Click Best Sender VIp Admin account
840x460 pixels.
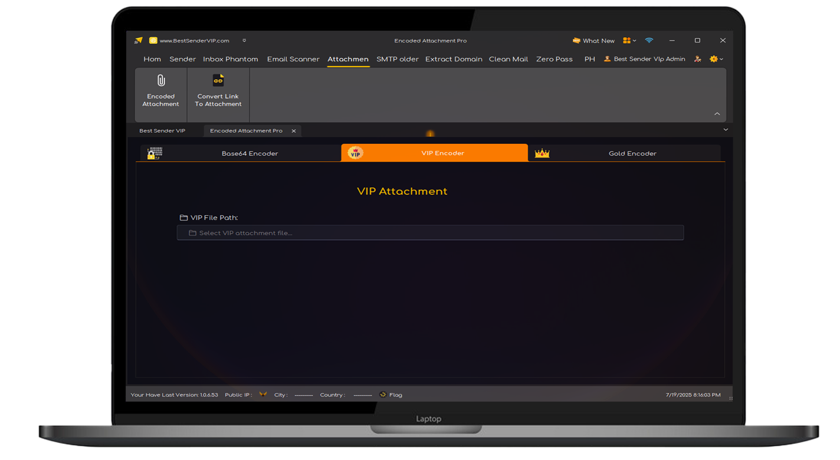pyautogui.click(x=645, y=59)
